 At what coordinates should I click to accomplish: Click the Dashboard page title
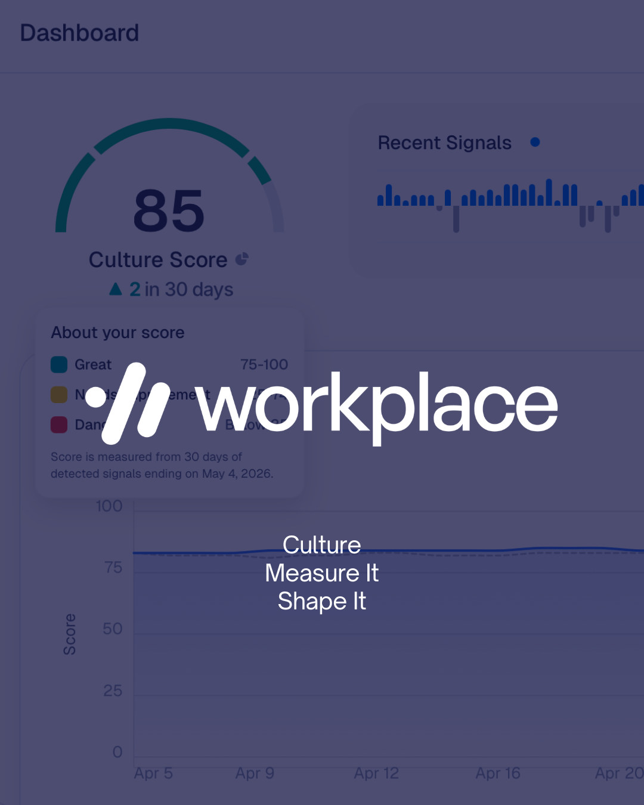(x=79, y=33)
